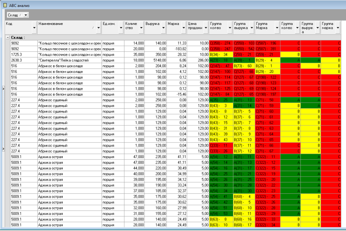The image size is (346, 231).
Task: Open filter dropdown for Наименование column
Action: (98, 28)
